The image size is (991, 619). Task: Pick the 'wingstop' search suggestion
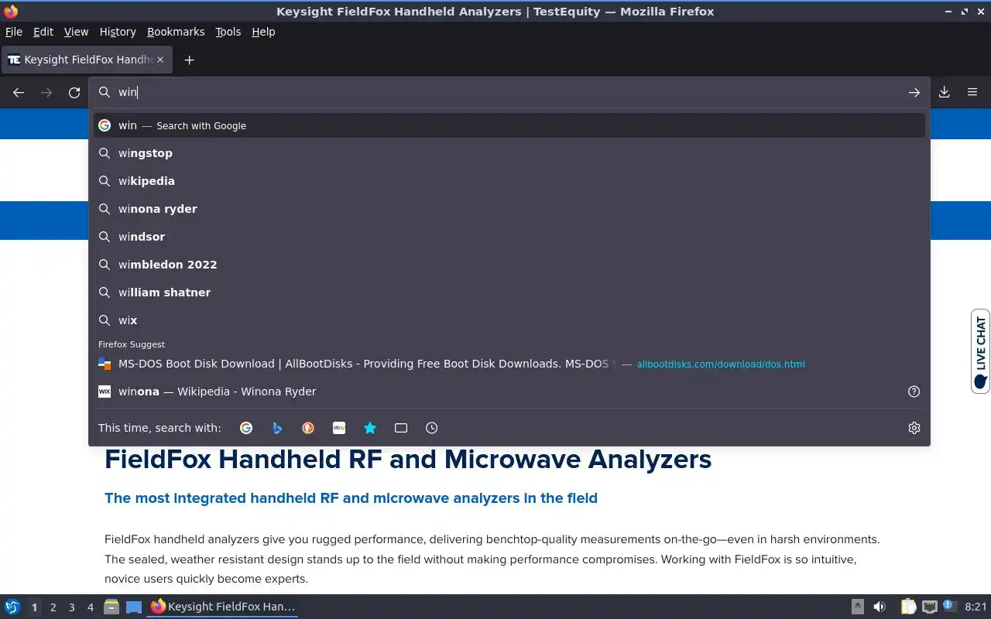click(x=509, y=153)
